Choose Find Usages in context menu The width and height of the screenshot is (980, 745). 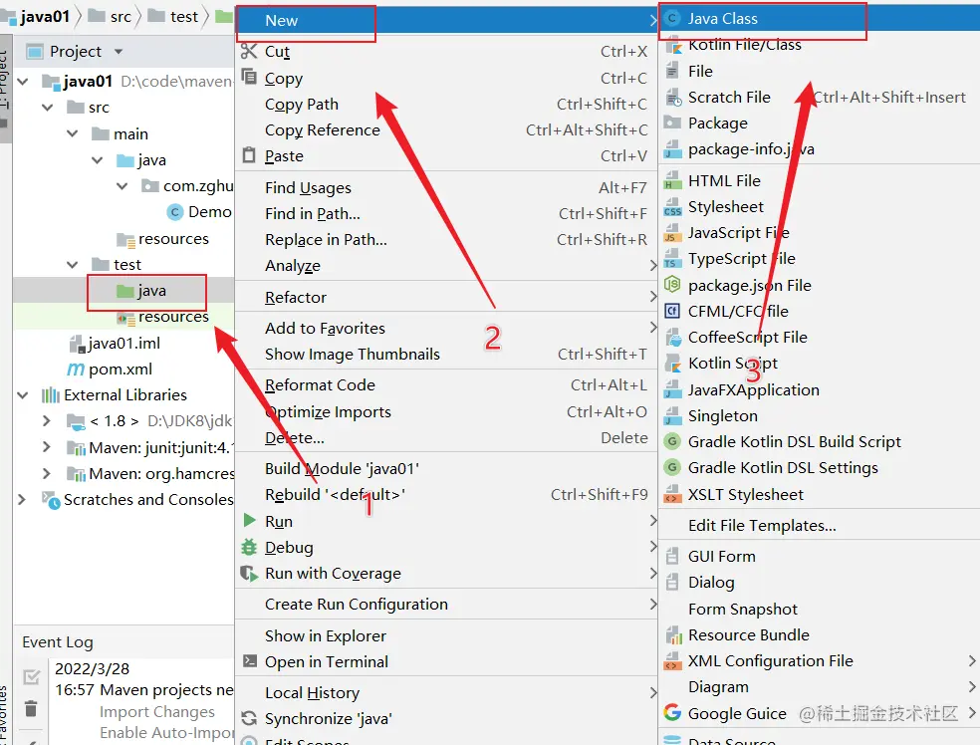tap(446, 187)
